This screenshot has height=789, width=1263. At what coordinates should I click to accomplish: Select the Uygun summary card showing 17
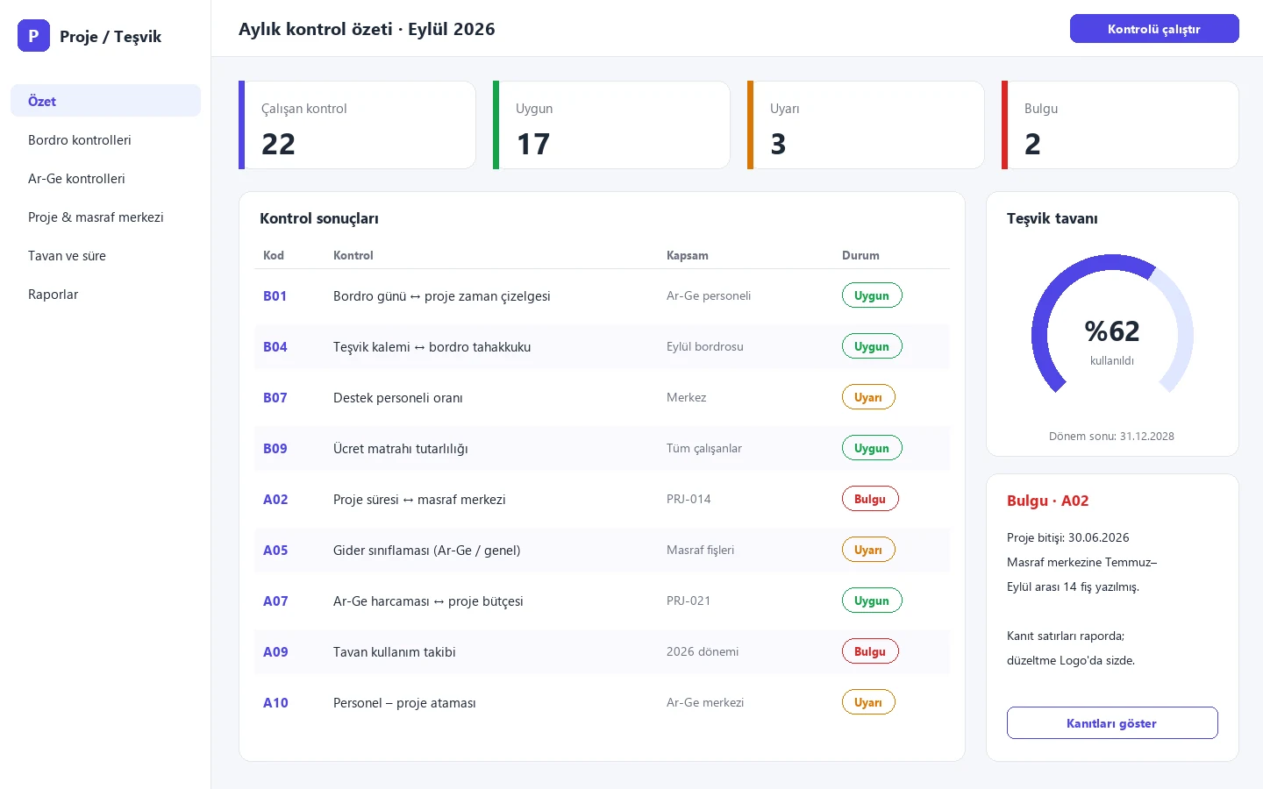(611, 124)
